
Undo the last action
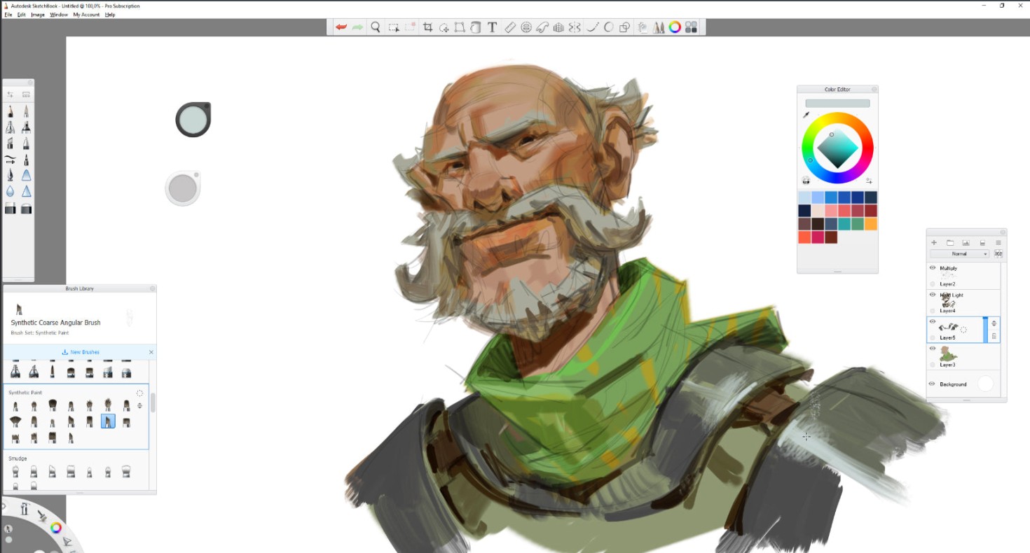pos(341,27)
